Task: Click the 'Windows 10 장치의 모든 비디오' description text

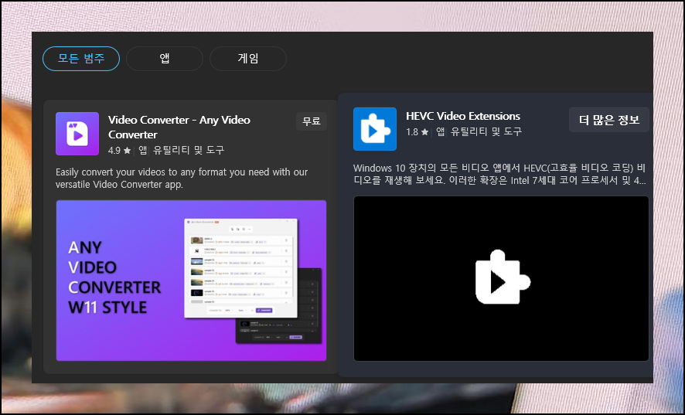Action: tap(499, 175)
